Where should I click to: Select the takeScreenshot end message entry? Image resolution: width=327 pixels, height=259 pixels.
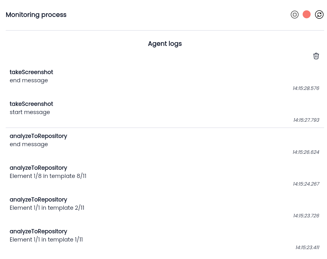pyautogui.click(x=165, y=80)
